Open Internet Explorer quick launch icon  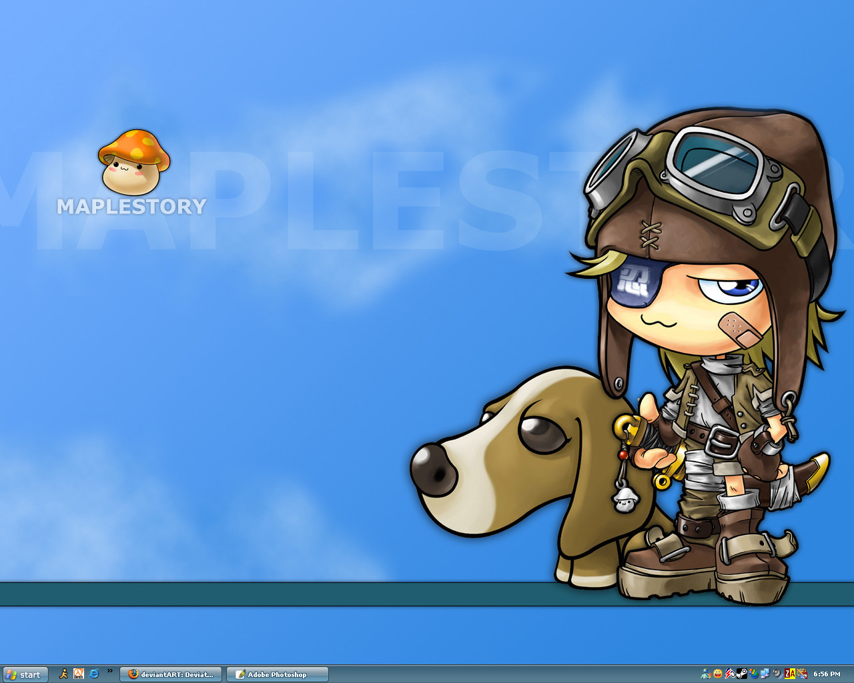[x=94, y=674]
